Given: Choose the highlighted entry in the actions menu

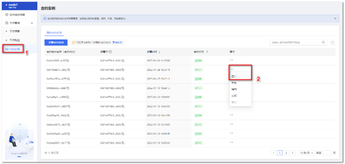Looking at the screenshot, I should click(x=240, y=77).
